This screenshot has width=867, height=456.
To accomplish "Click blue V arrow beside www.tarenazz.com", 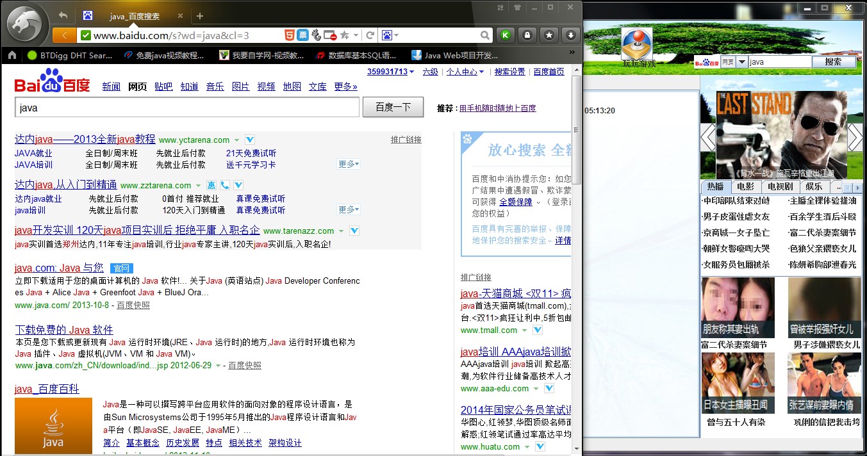I will tap(354, 231).
